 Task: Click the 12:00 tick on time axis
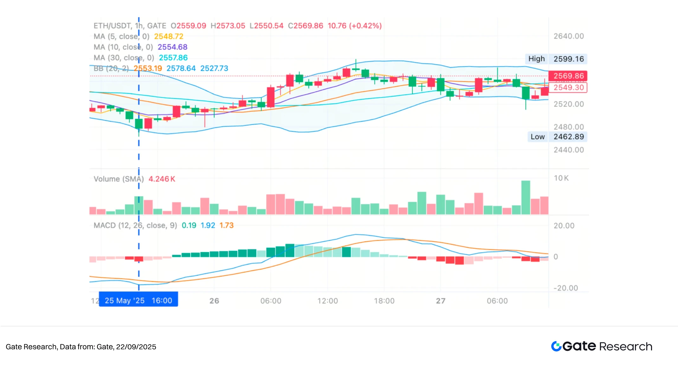click(328, 301)
